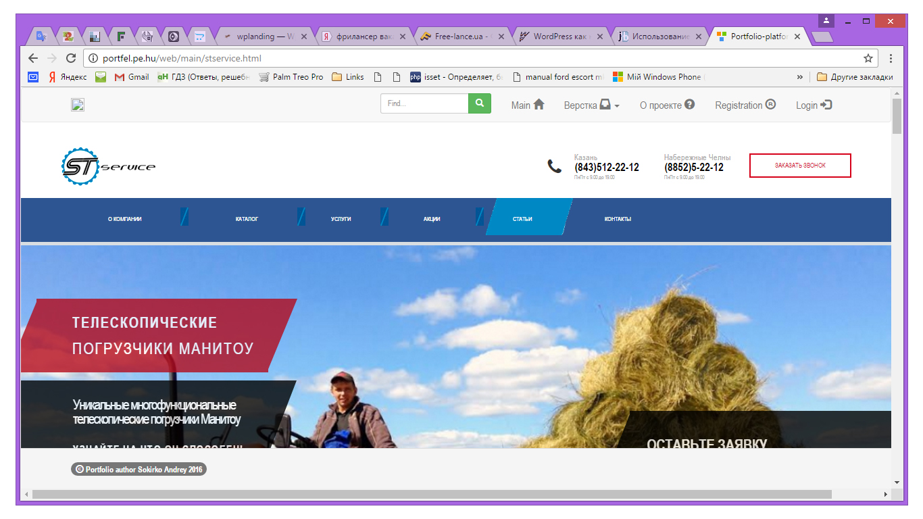Screen dimensions: 923x519
Task: Expand the Верстка dropdown menu
Action: [x=591, y=105]
